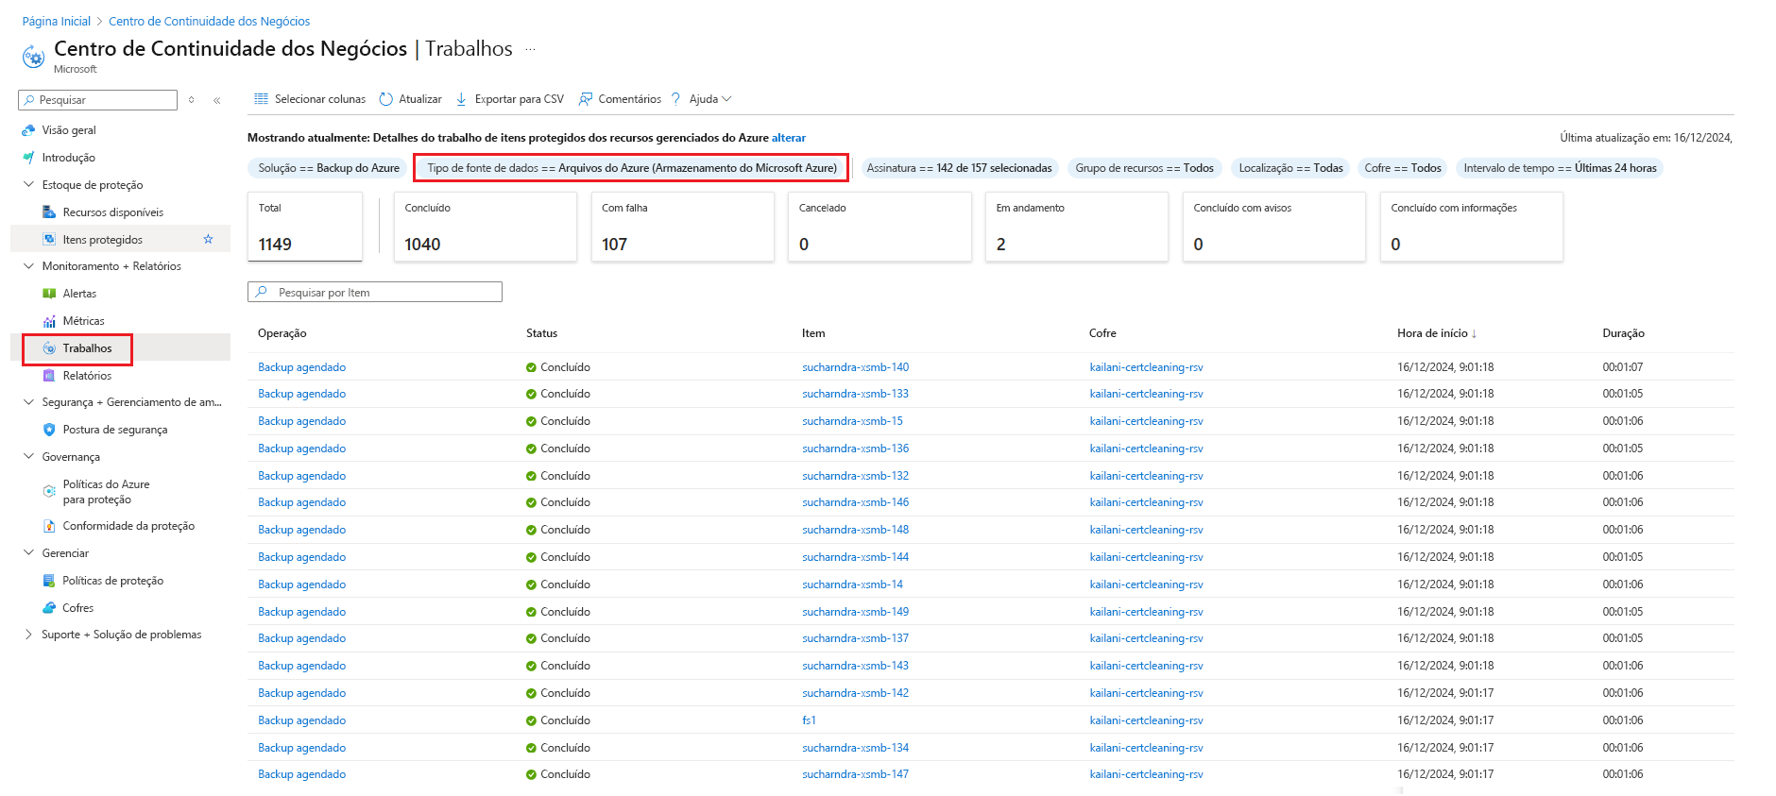Click the Ajuda question mark icon
The image size is (1776, 796).
(675, 99)
